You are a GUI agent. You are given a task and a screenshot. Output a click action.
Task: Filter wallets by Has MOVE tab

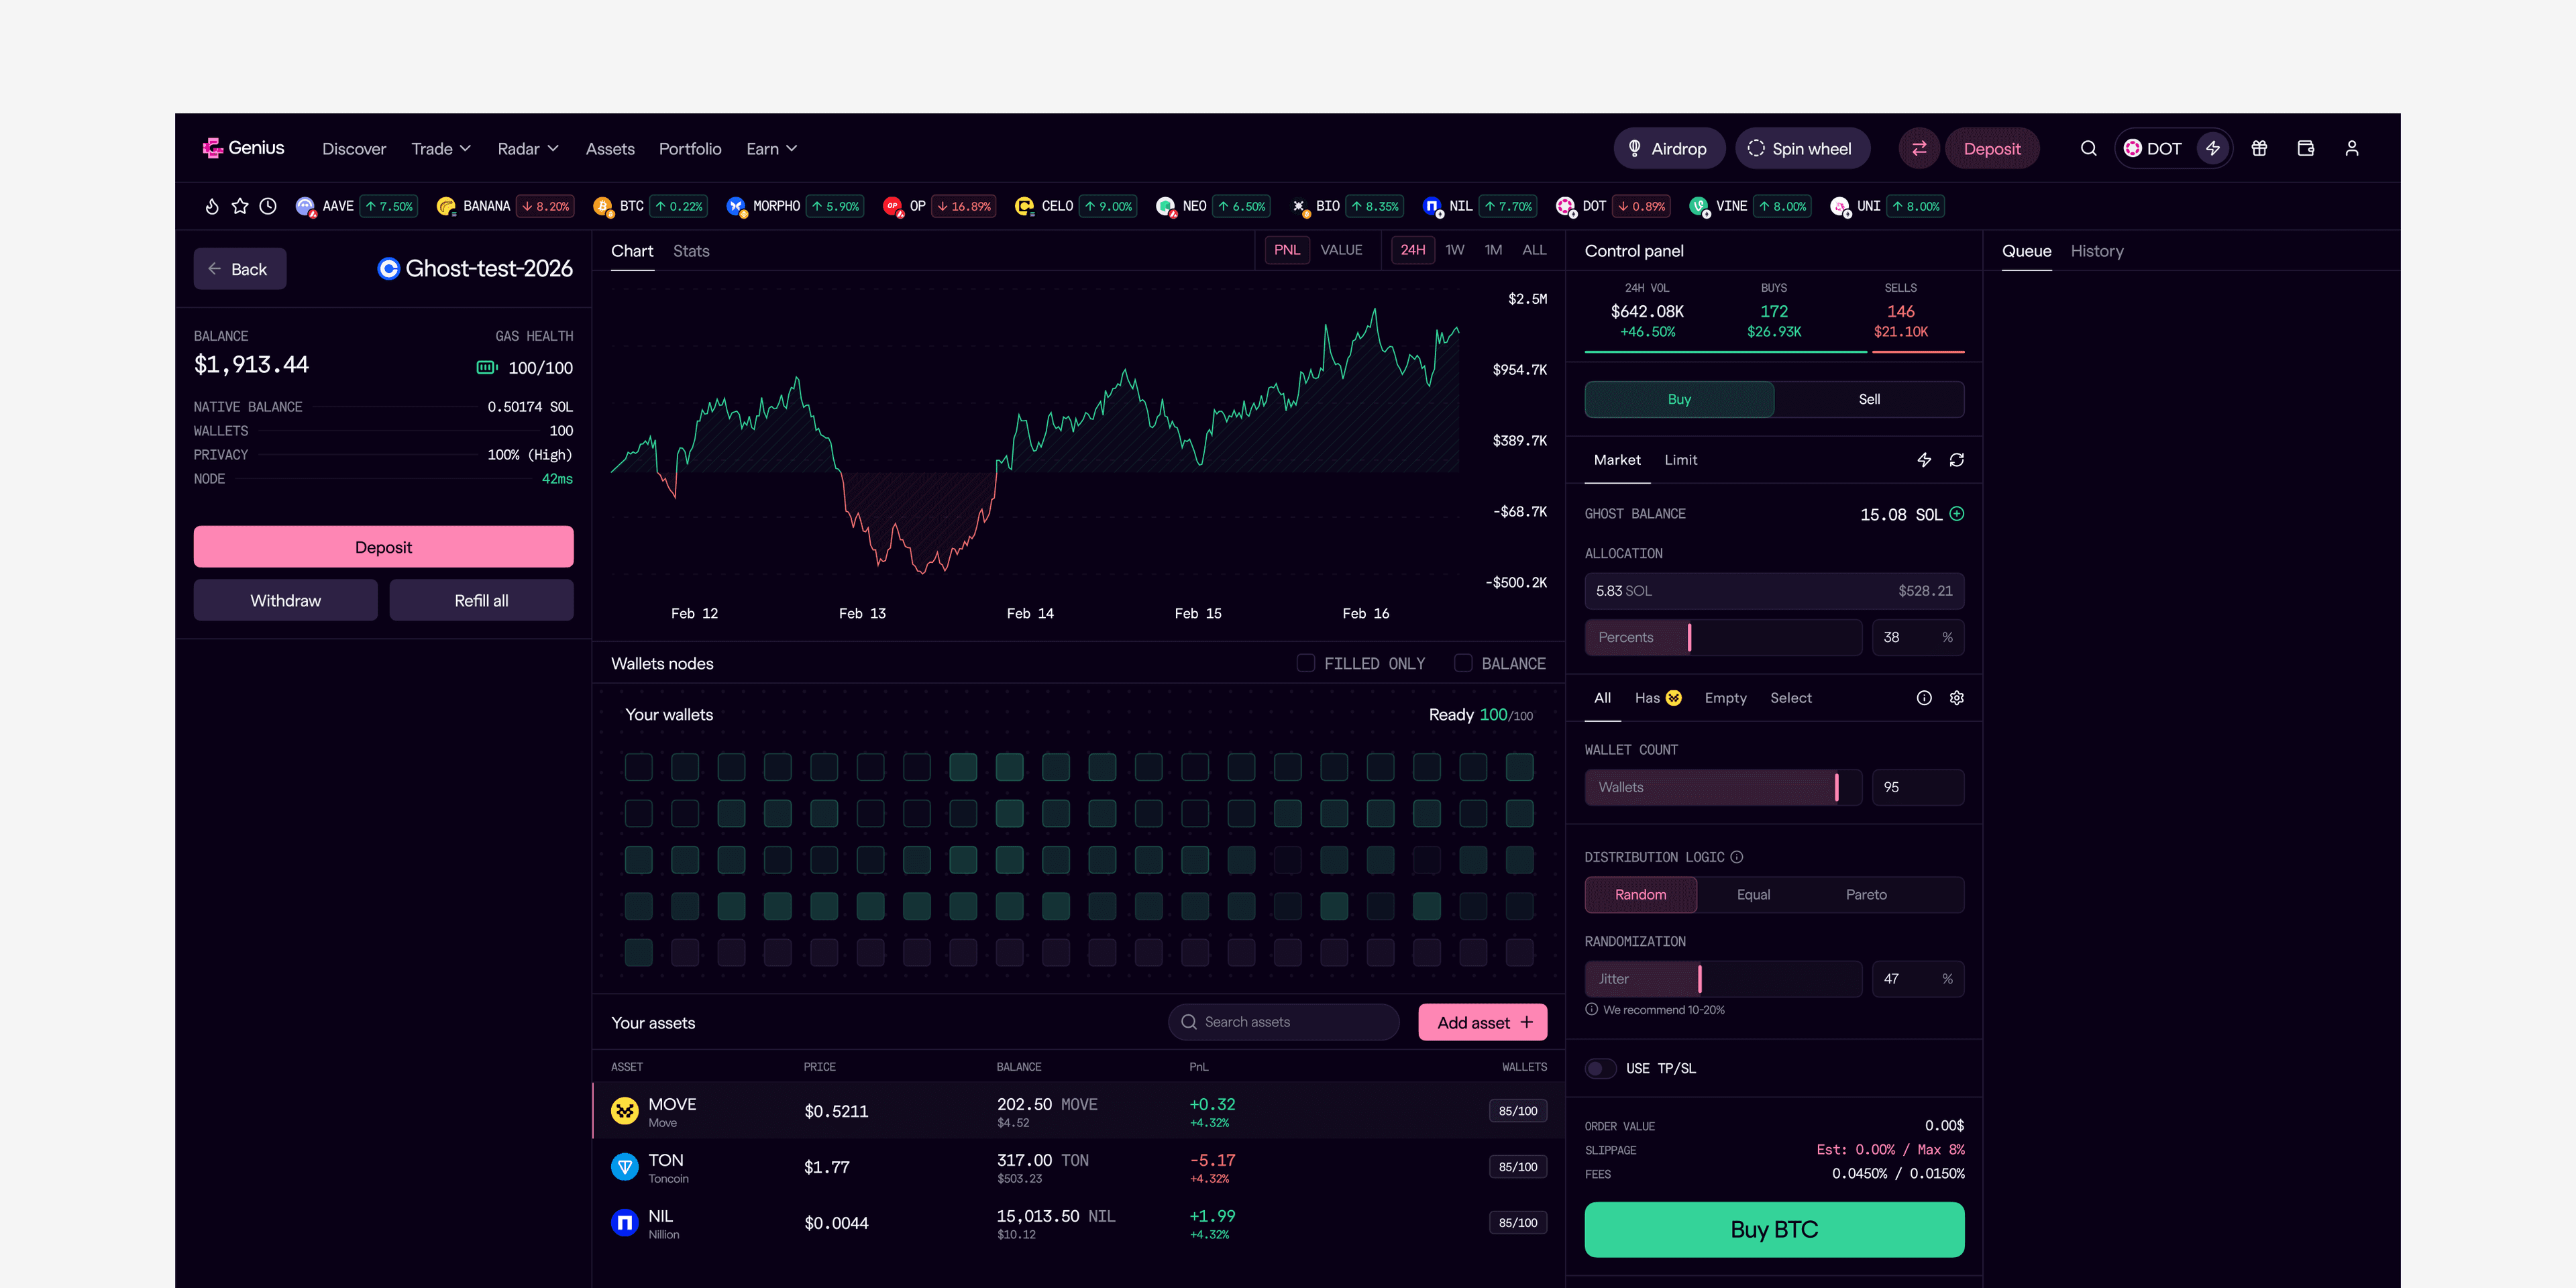click(1658, 698)
